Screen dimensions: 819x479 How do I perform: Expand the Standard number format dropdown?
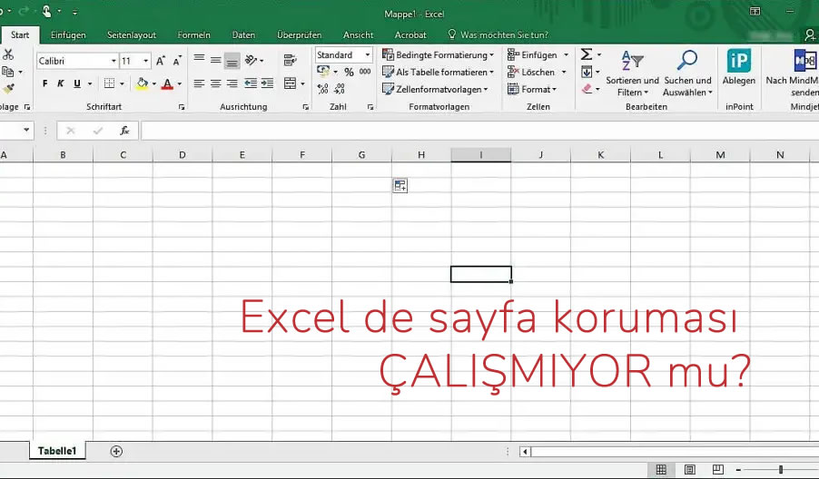click(368, 55)
